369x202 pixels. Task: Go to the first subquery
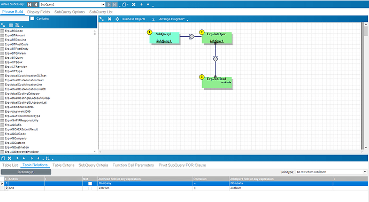coord(30,4)
